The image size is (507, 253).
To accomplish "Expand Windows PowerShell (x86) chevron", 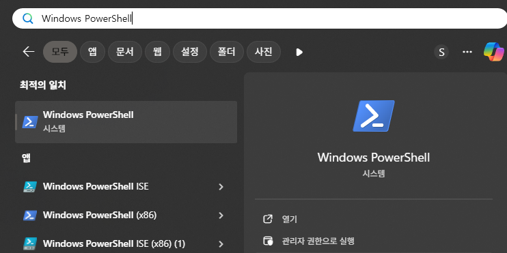I will point(221,215).
